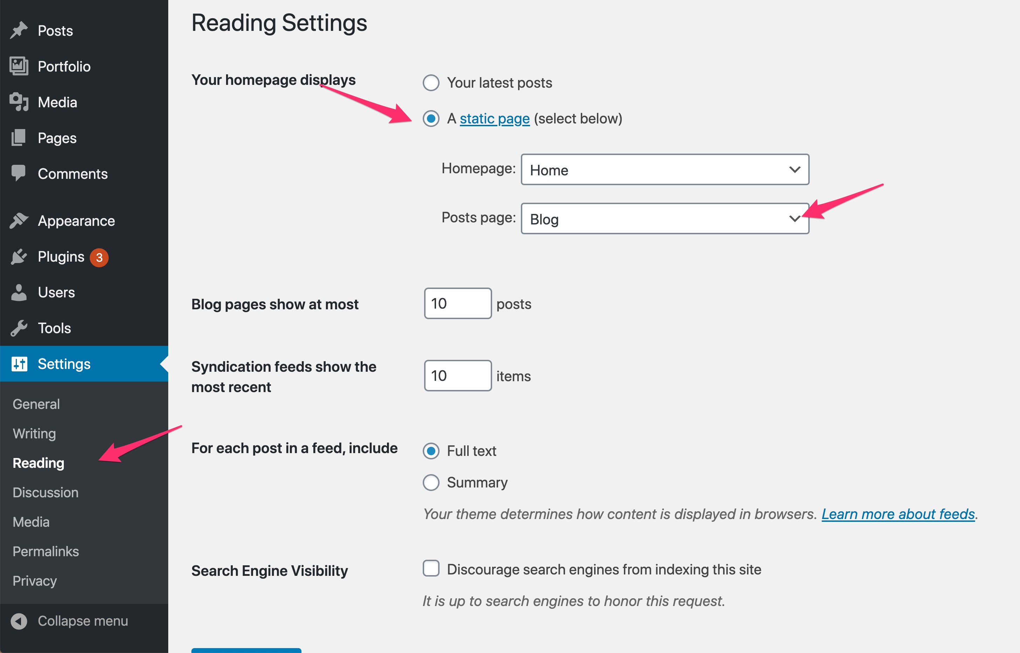Expand the Posts page dropdown showing Blog
Viewport: 1020px width, 653px height.
pyautogui.click(x=665, y=219)
